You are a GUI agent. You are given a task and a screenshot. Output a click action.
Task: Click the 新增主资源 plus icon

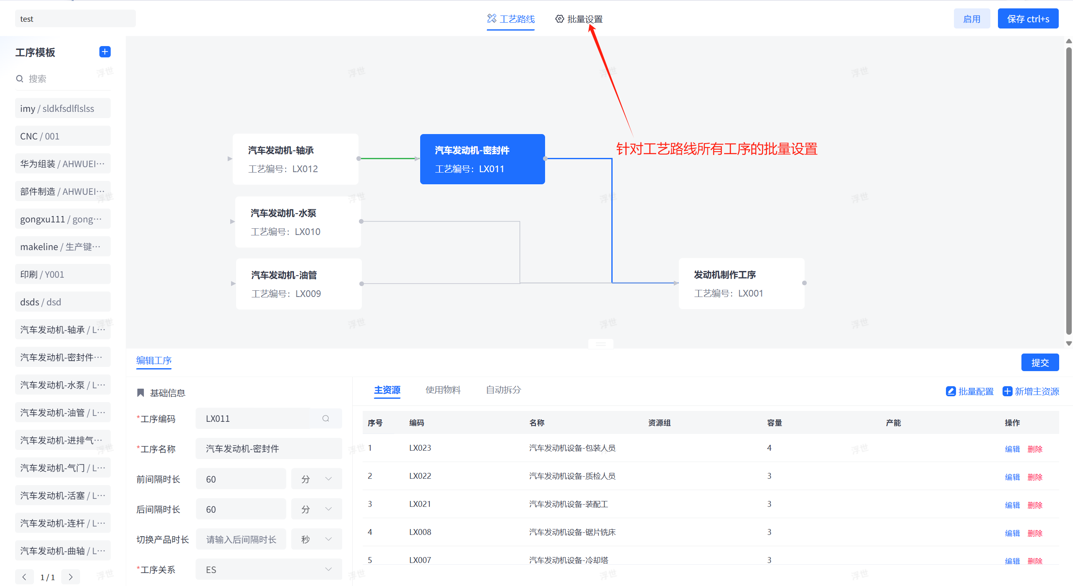(x=1007, y=391)
